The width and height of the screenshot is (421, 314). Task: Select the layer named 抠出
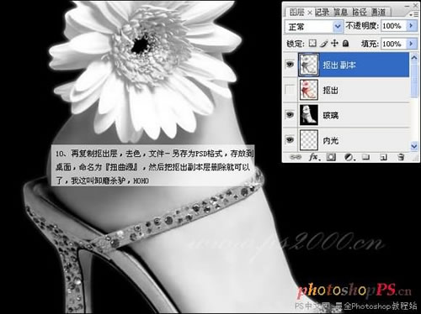pyautogui.click(x=330, y=90)
